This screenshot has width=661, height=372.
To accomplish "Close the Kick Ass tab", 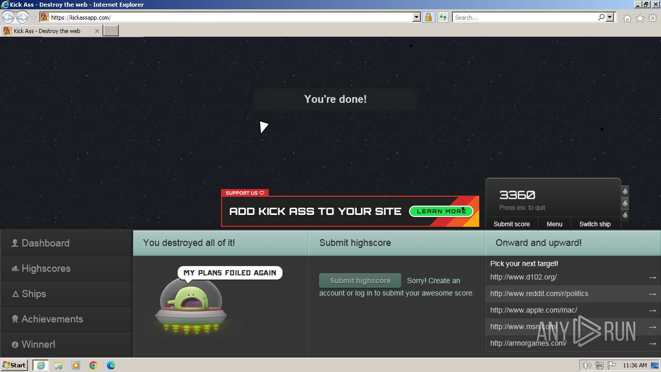I will pos(97,31).
